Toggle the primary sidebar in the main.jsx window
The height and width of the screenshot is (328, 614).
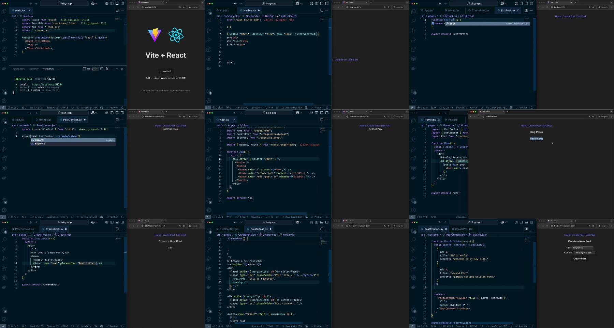(112, 3)
